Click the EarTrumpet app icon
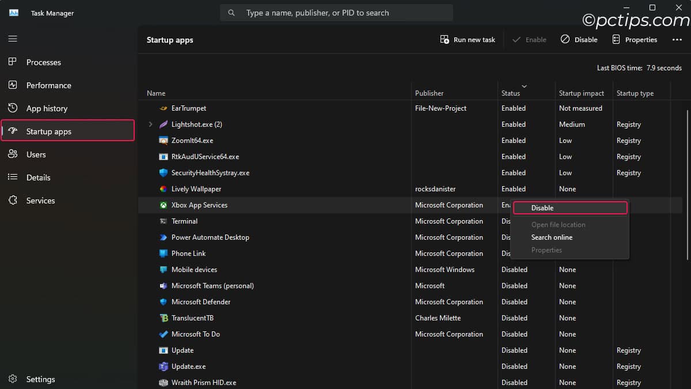691x389 pixels. pos(163,108)
